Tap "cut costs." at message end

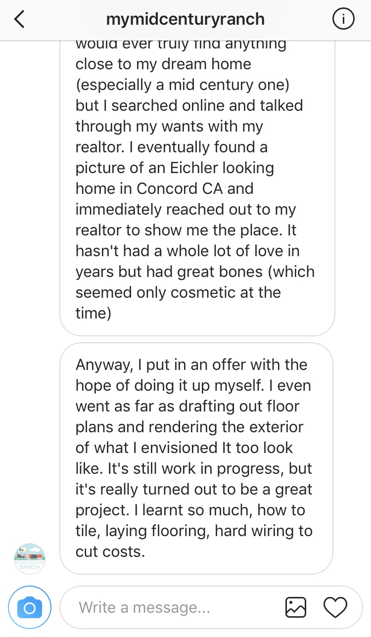click(x=110, y=551)
